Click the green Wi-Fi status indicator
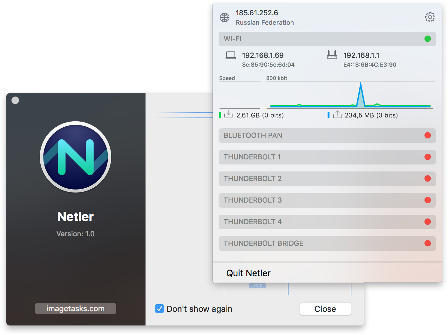The height and width of the screenshot is (335, 448). [427, 39]
